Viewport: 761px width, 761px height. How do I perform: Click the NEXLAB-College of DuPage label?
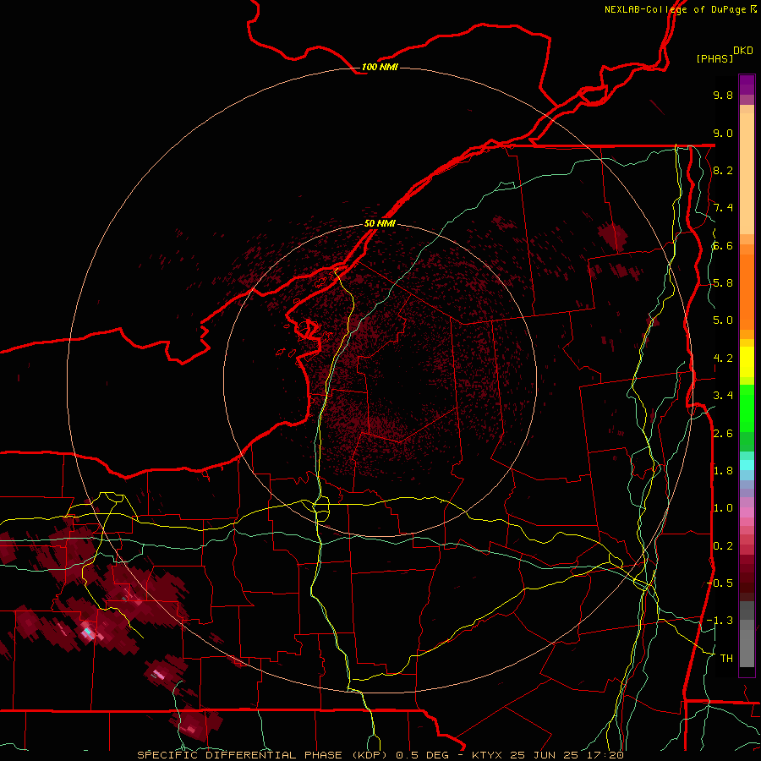(x=675, y=9)
